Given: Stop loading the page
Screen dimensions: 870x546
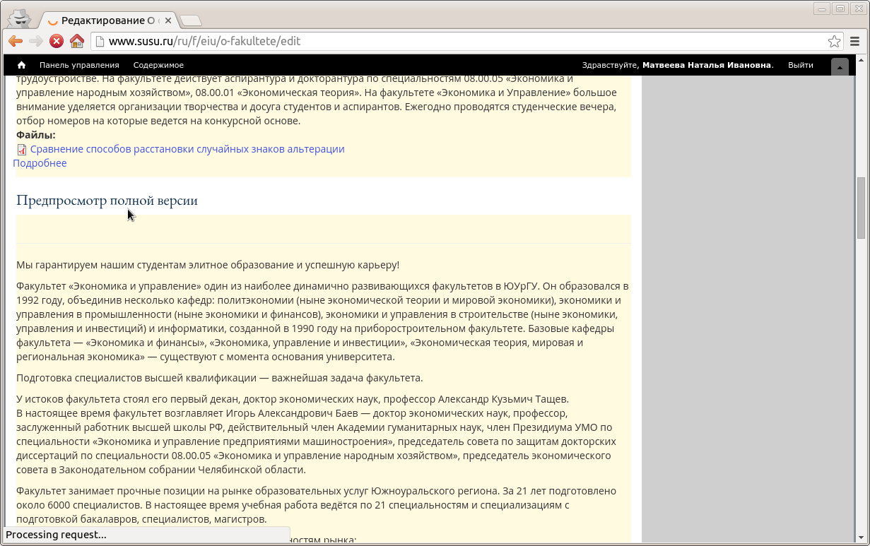Looking at the screenshot, I should point(57,41).
